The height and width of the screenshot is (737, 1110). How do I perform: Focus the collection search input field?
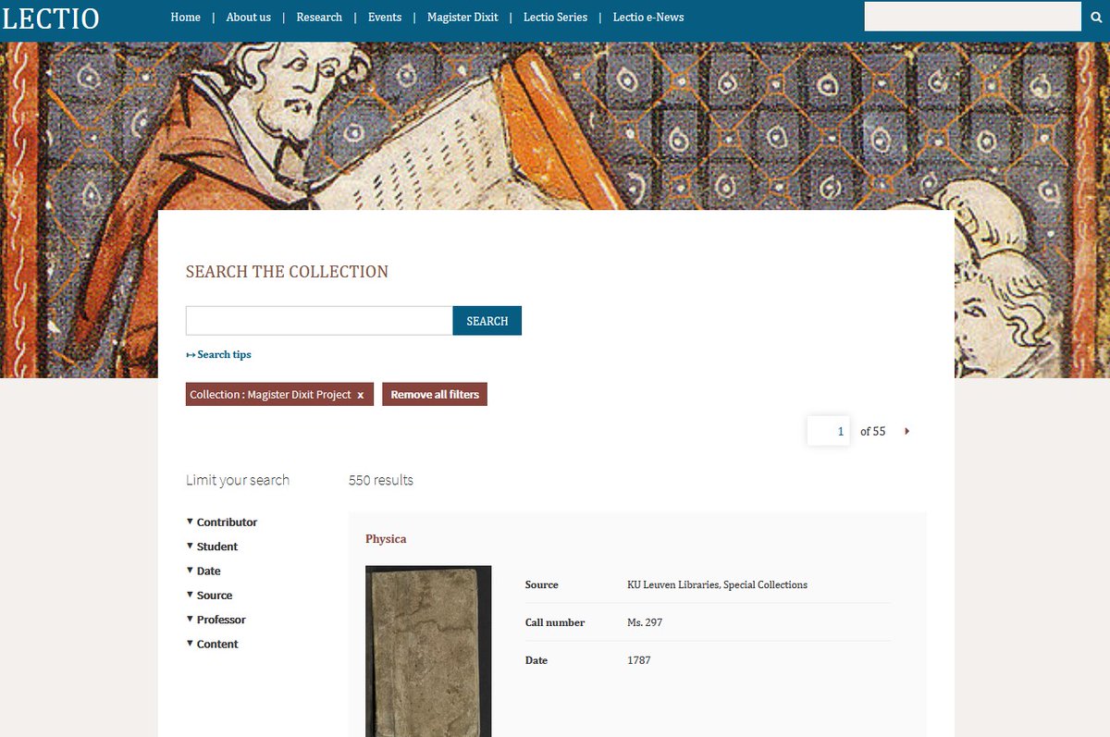pyautogui.click(x=319, y=321)
